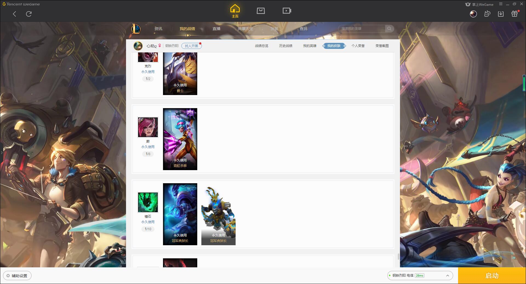Open the 查找 nav item
This screenshot has height=284, width=526.
pos(304,29)
